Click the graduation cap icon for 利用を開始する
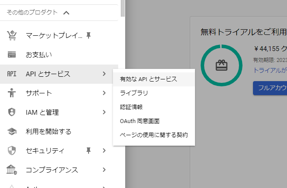 (x=12, y=131)
